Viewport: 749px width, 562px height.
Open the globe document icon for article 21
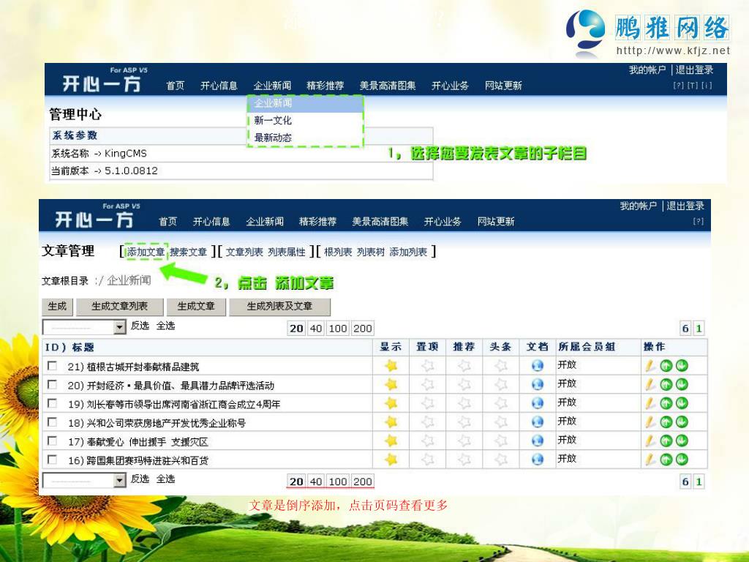coord(538,366)
